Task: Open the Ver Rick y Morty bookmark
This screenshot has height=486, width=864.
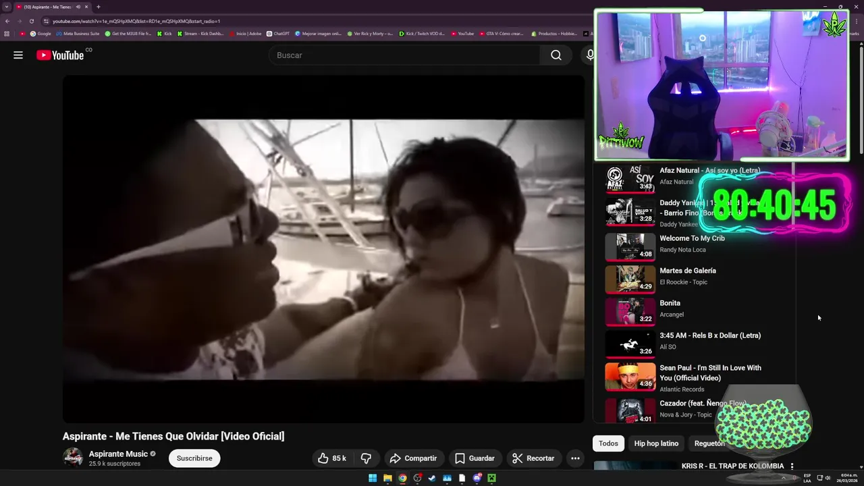Action: click(x=371, y=34)
